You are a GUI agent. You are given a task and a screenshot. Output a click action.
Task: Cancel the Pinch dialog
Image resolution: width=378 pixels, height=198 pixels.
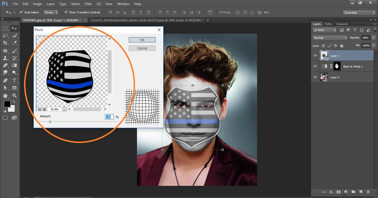pyautogui.click(x=142, y=48)
